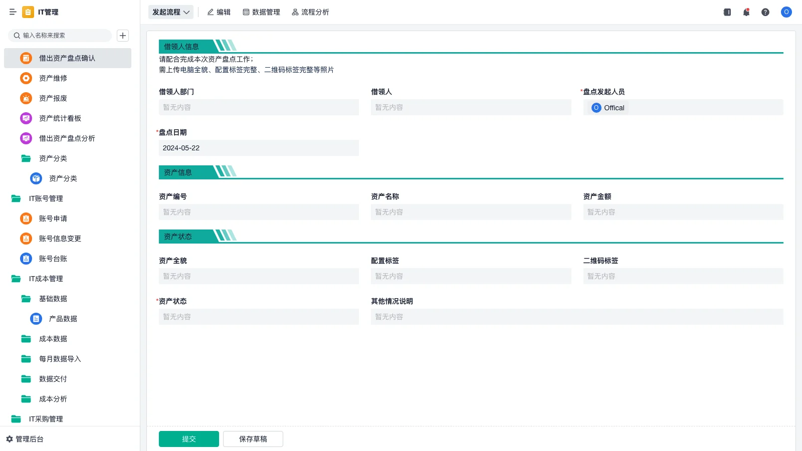The height and width of the screenshot is (451, 802).
Task: Open the 账号台账 page
Action: (53, 259)
